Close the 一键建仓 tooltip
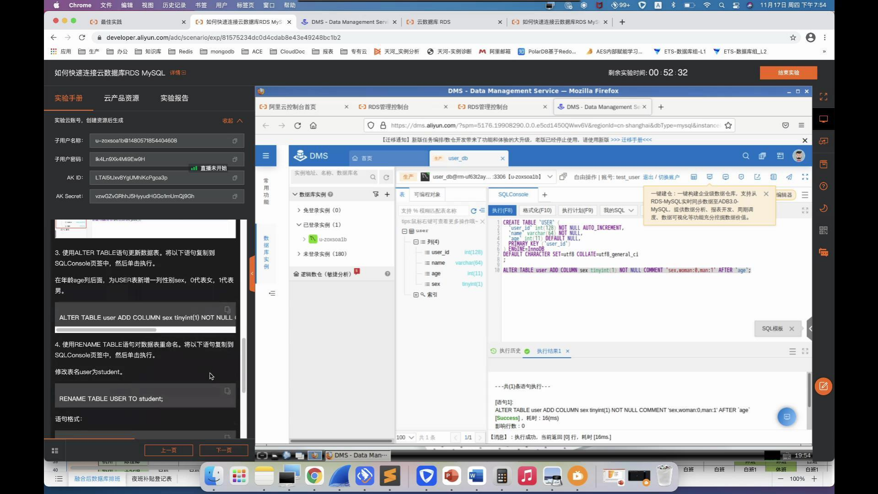The height and width of the screenshot is (494, 878). (x=766, y=194)
